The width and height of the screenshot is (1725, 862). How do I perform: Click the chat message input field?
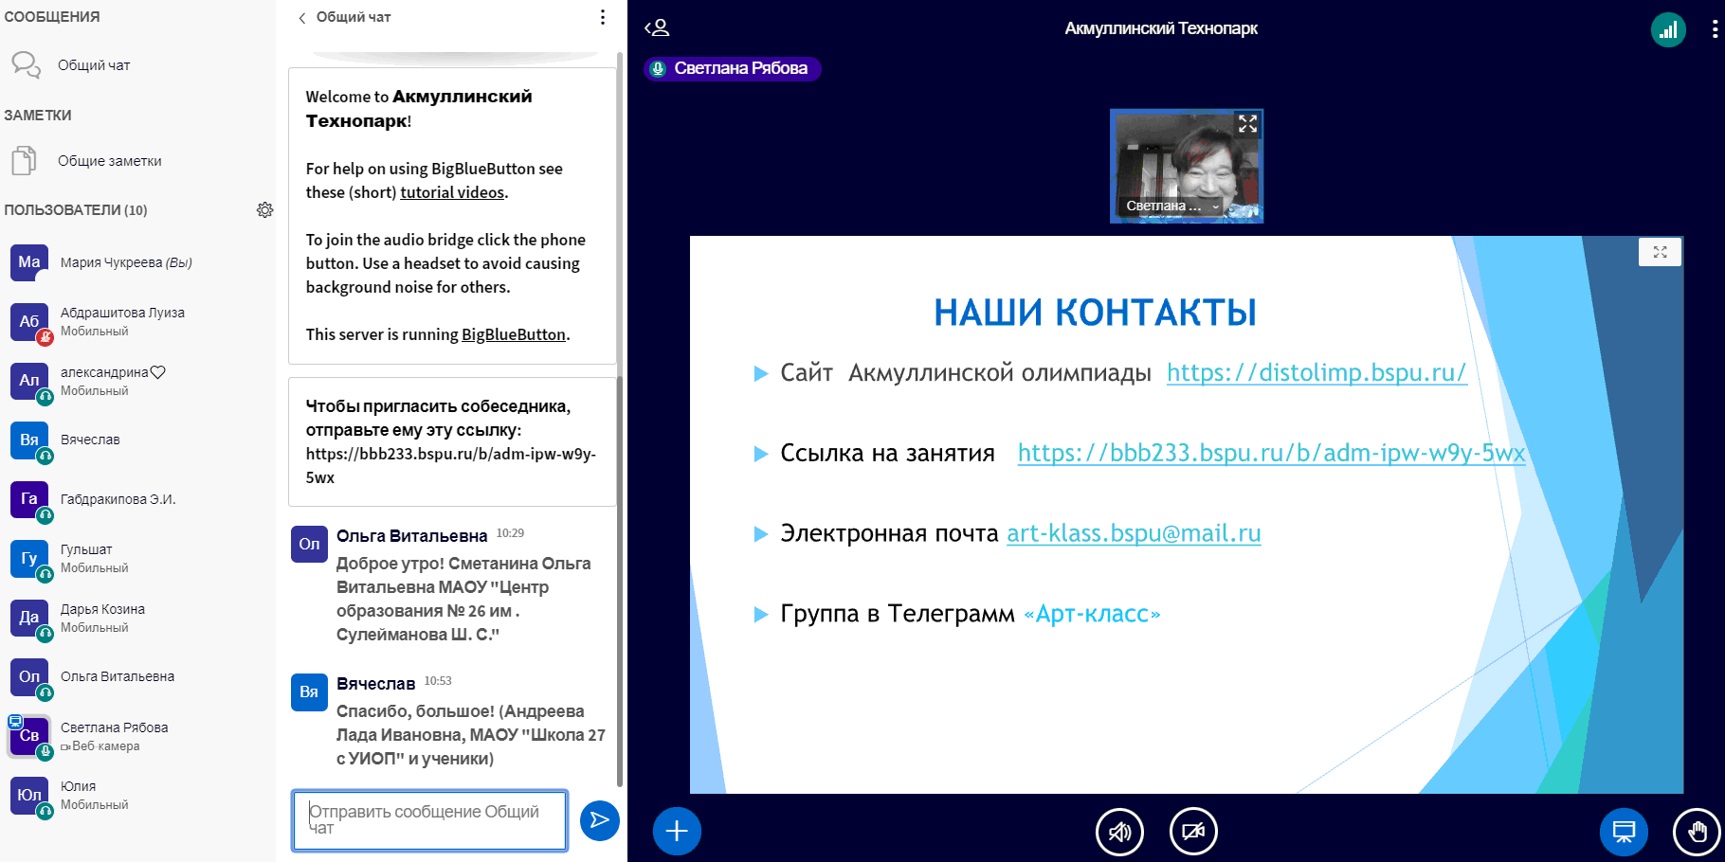[x=429, y=820]
